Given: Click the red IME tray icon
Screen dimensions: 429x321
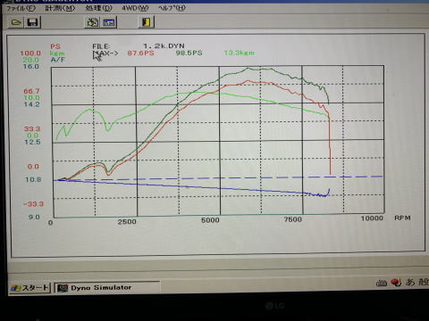Looking at the screenshot, I should 396,283.
